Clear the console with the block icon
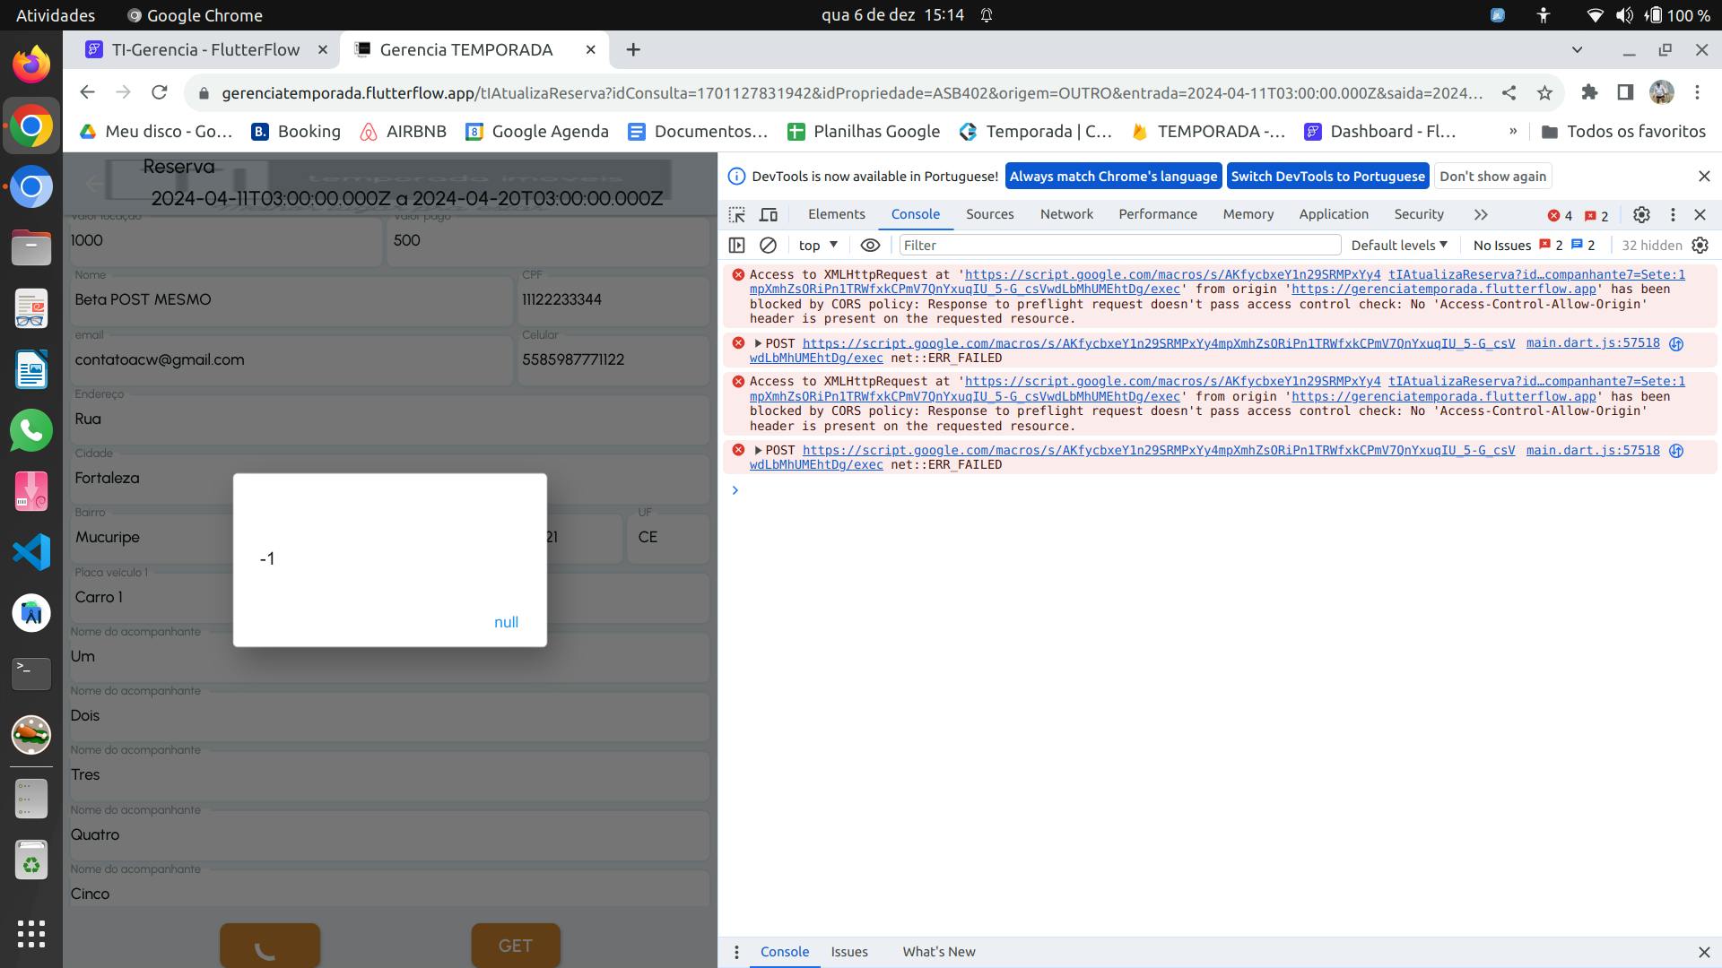The image size is (1722, 968). (768, 246)
